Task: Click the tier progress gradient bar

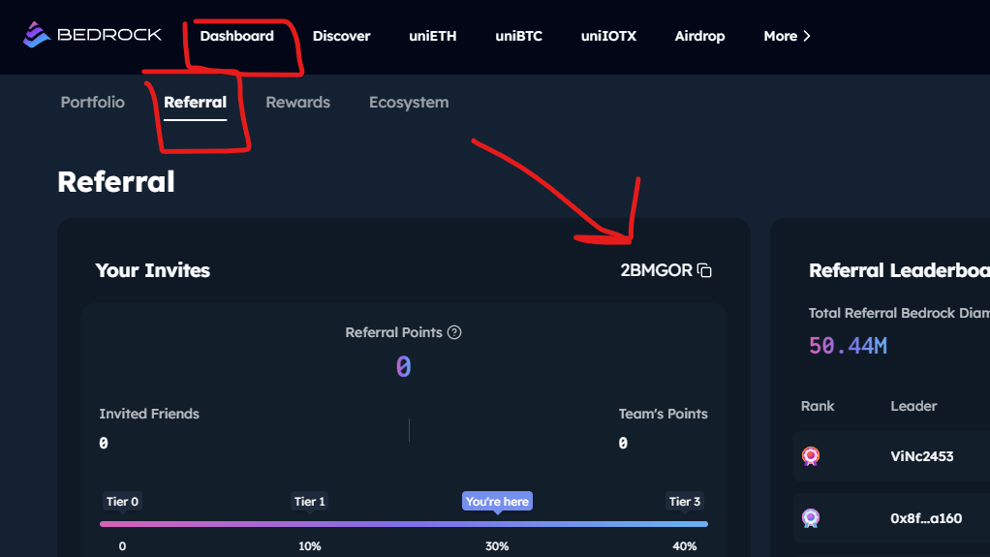Action: [x=404, y=523]
